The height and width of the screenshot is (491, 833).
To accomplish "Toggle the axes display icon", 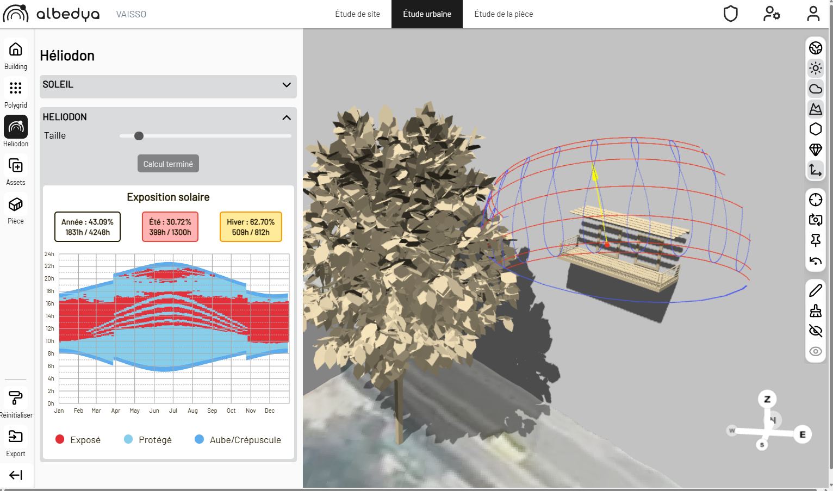I will [816, 170].
